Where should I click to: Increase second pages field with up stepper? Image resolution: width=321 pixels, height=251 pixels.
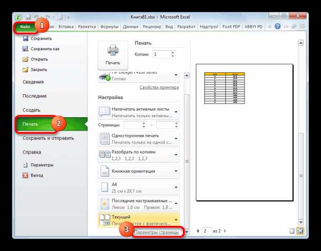pyautogui.click(x=177, y=123)
